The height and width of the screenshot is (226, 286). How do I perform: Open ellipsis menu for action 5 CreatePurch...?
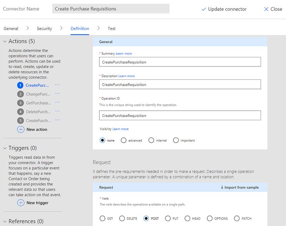pyautogui.click(x=57, y=120)
